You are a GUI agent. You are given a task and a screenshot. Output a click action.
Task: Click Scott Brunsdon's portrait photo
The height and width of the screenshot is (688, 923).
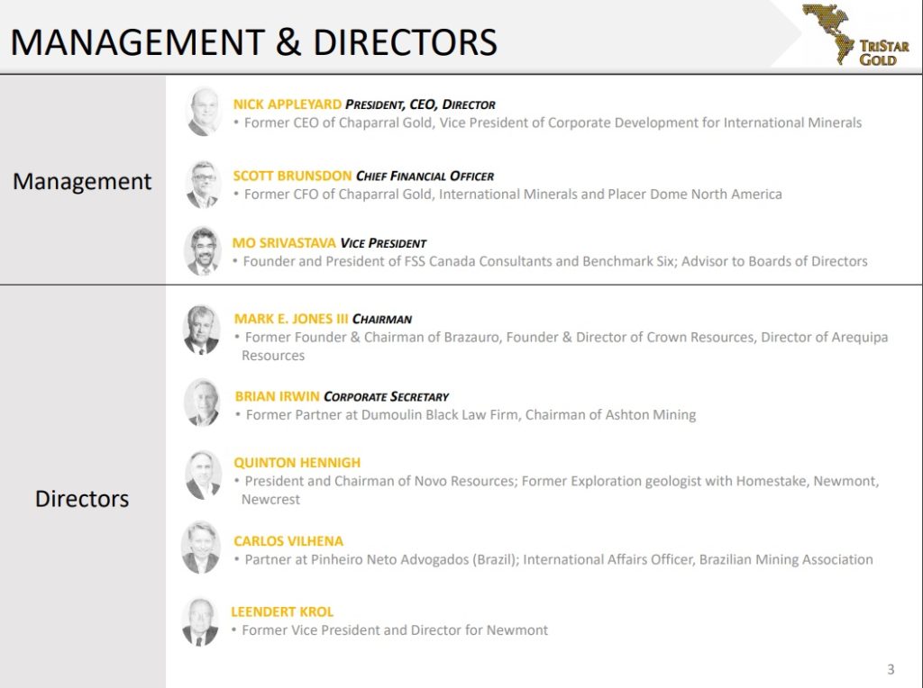[x=203, y=185]
